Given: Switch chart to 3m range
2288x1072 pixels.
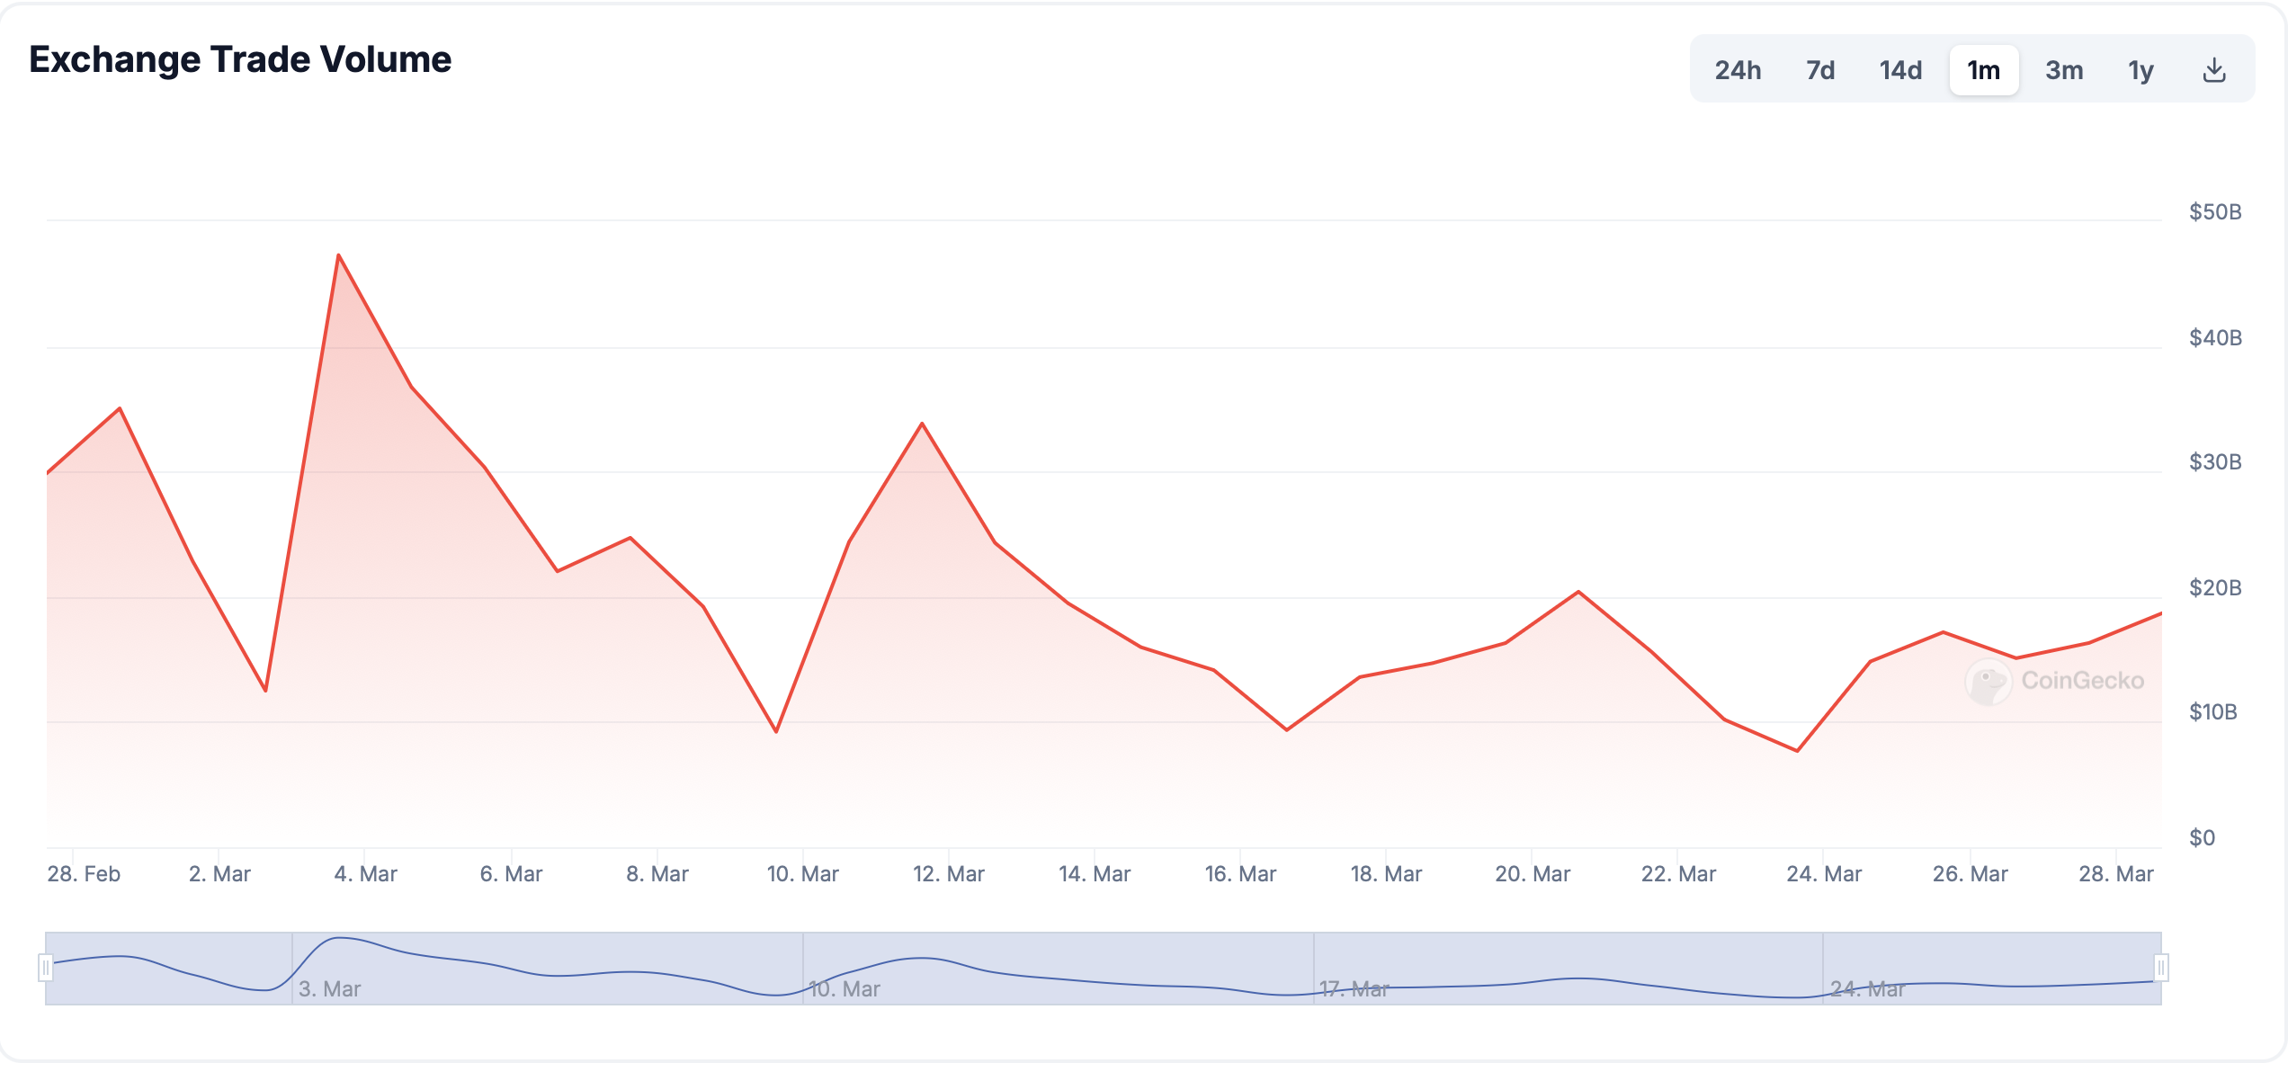Looking at the screenshot, I should [x=2063, y=70].
